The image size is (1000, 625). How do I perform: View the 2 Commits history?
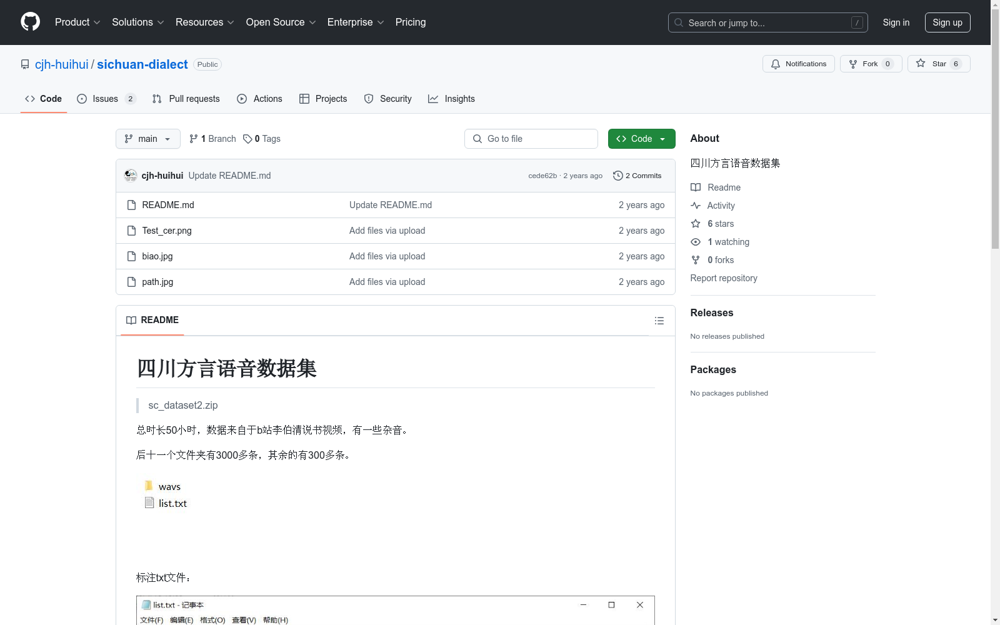tap(637, 176)
